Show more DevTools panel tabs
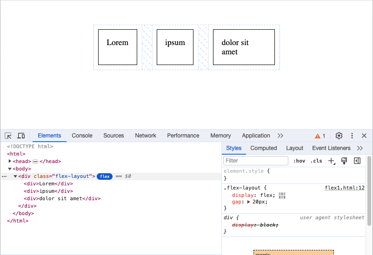Viewport: 373px width, 255px height. (x=280, y=136)
